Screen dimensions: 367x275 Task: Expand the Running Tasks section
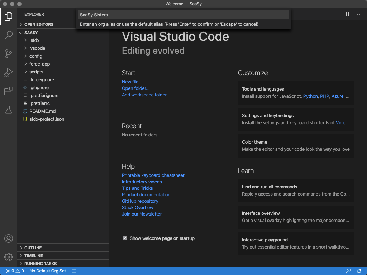click(40, 264)
